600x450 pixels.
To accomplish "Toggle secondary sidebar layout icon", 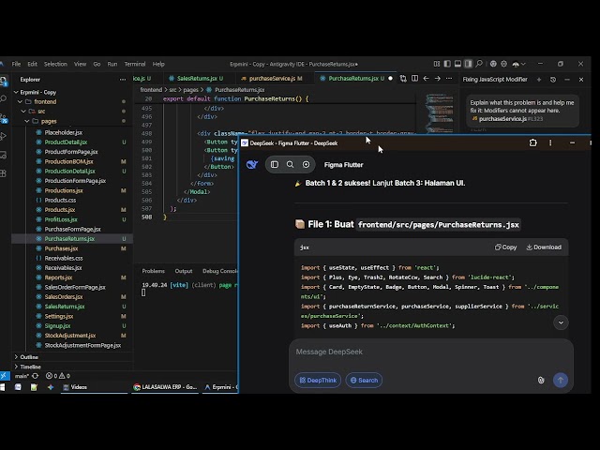I will [x=468, y=64].
